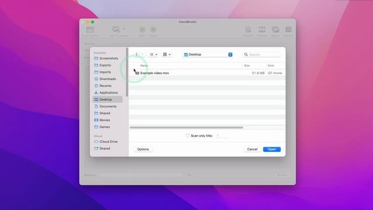Open Downloads in sidebar favorites

coord(107,79)
